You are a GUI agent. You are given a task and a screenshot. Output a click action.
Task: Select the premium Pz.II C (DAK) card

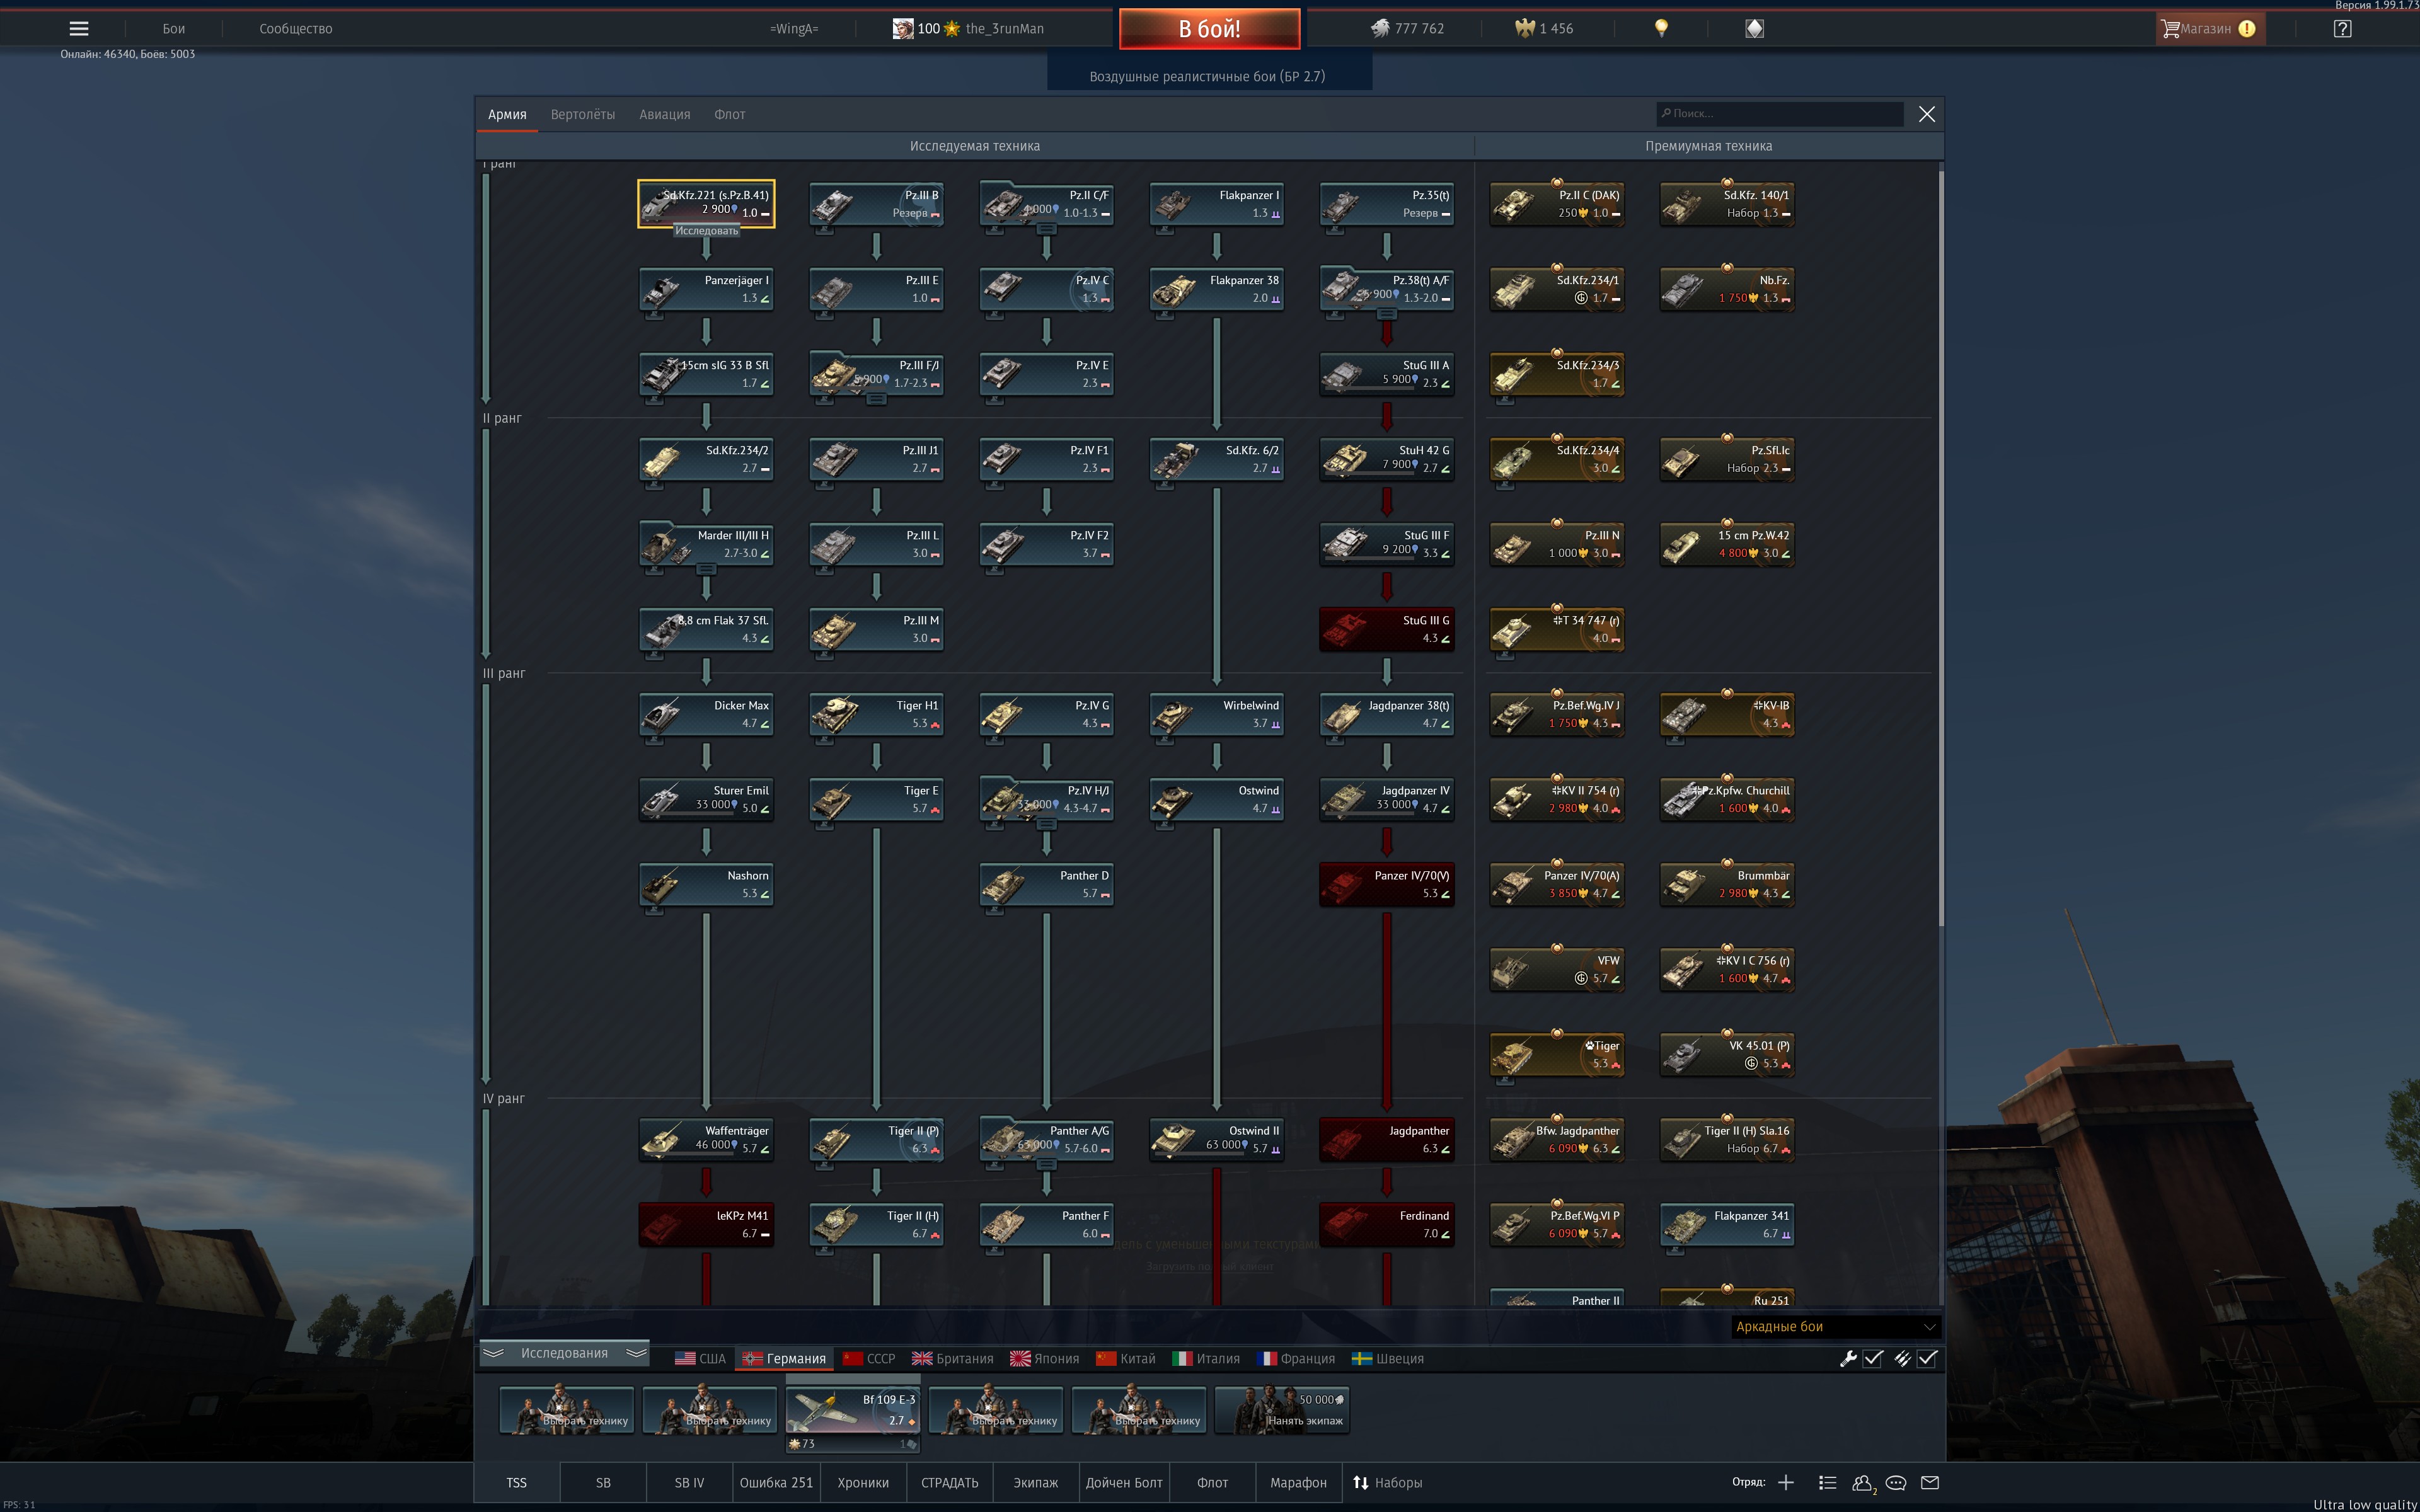point(1556,204)
